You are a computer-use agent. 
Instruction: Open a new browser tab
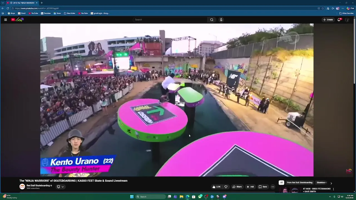[x=41, y=3]
